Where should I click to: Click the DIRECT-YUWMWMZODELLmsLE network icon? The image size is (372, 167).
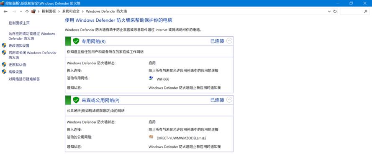[x=151, y=137]
